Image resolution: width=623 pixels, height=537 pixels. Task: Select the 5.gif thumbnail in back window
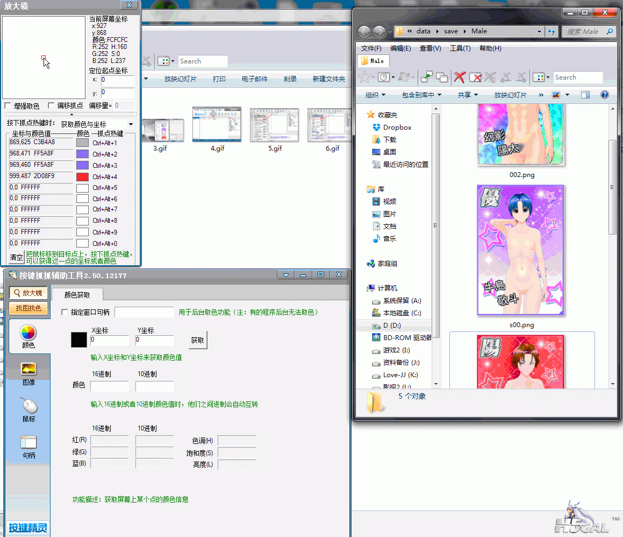275,125
